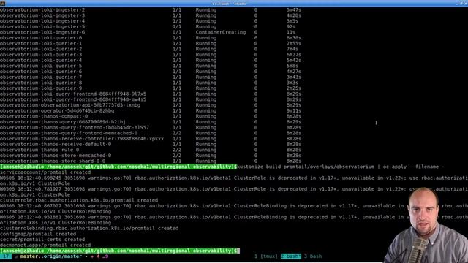Click pod name observatorium-thanos-compact-0
The height and width of the screenshot is (263, 468).
44,116
